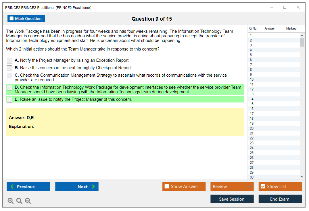The image size is (309, 211).
Task: Select highlighted answer option D checkbox
Action: coord(10,88)
